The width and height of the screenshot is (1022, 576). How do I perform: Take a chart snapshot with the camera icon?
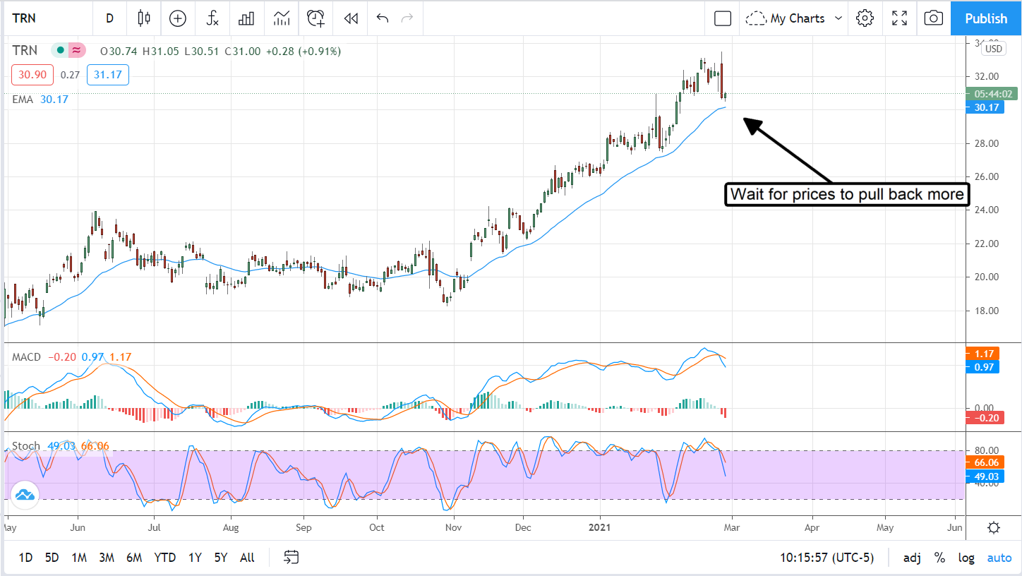pos(933,18)
